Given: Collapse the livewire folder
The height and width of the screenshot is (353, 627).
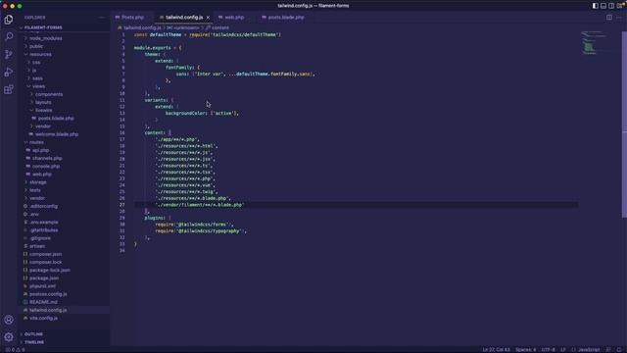Looking at the screenshot, I should pos(43,111).
